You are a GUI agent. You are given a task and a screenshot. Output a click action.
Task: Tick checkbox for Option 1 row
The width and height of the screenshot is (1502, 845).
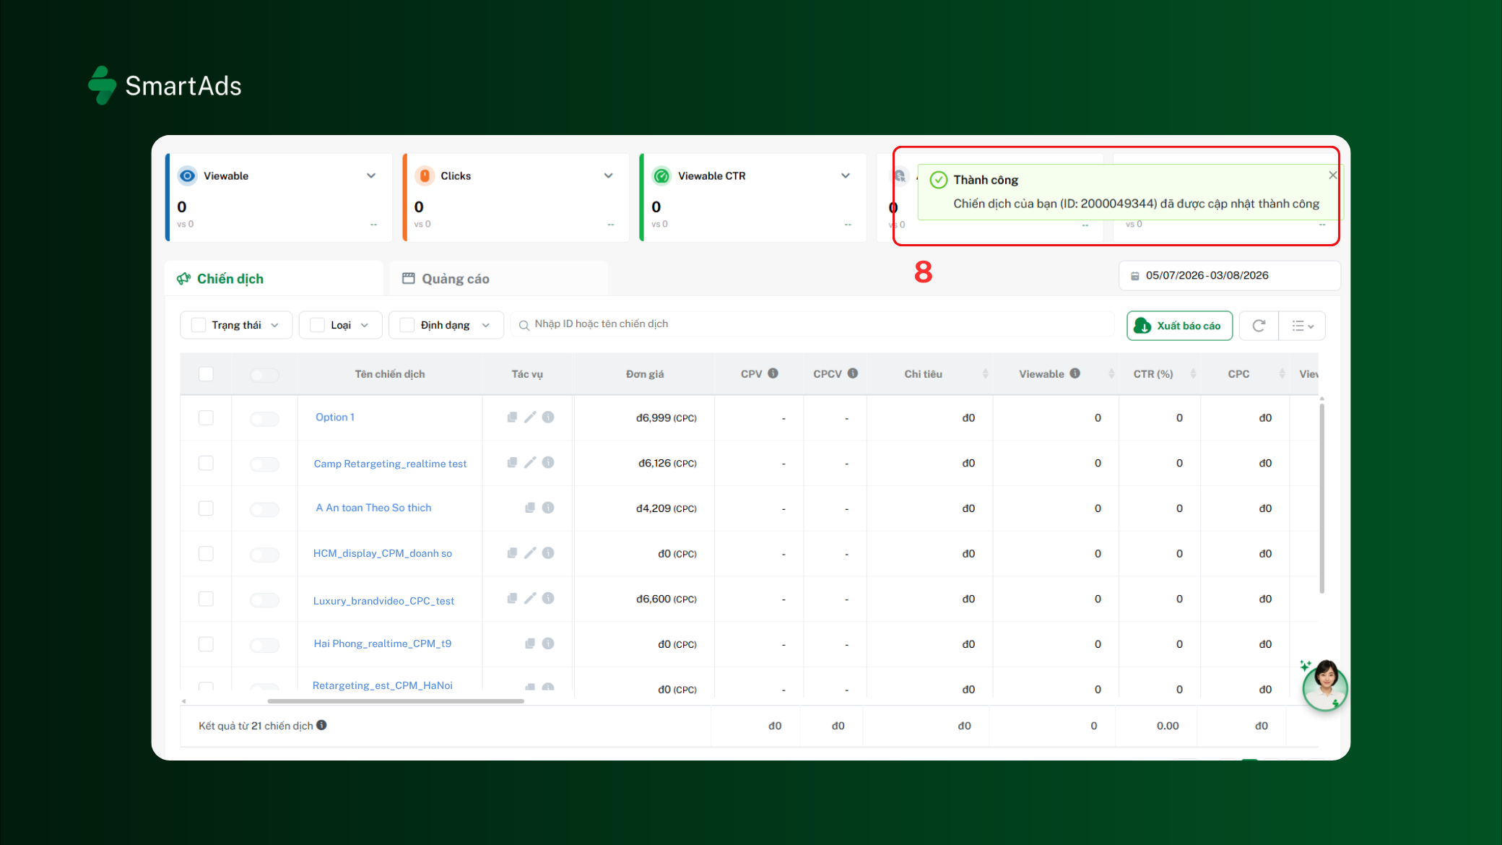[206, 418]
